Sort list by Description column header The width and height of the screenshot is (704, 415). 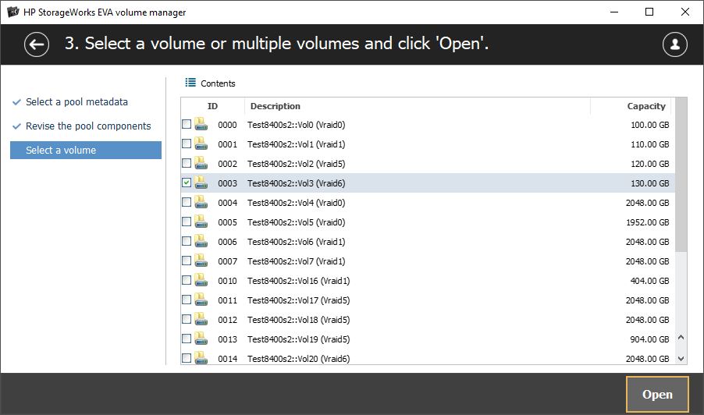pyautogui.click(x=276, y=106)
